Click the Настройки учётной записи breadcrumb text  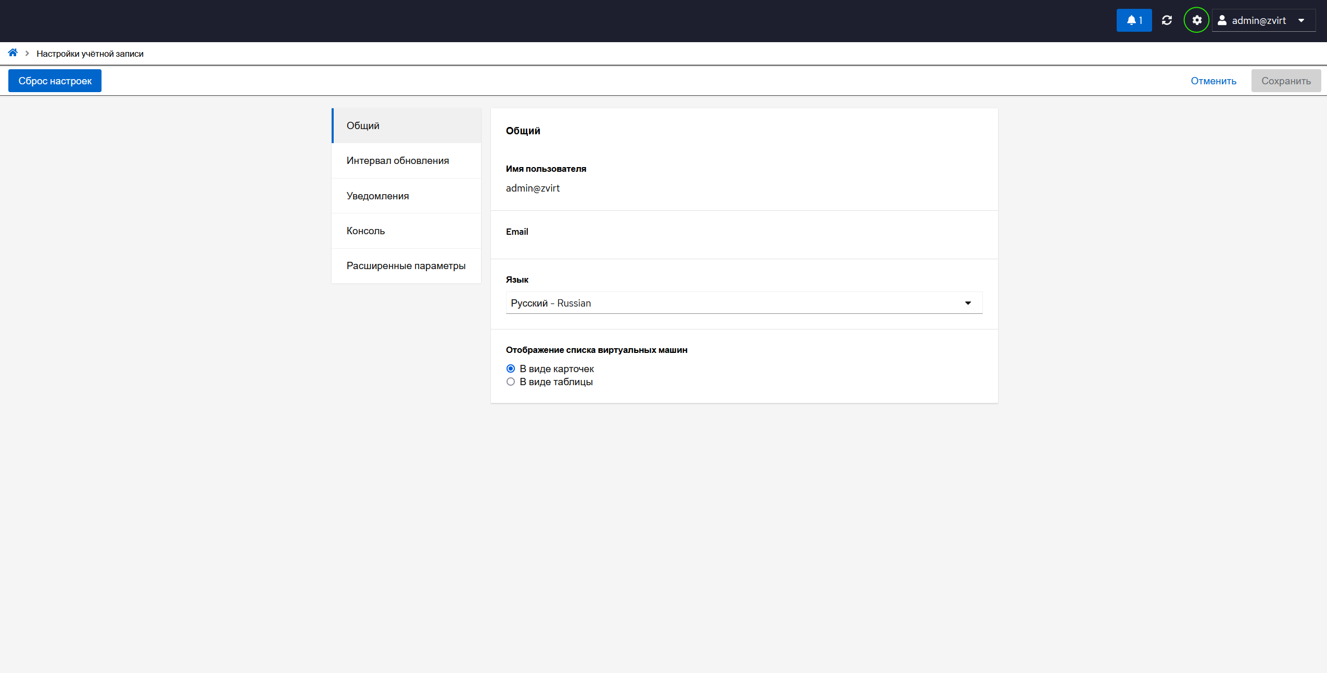pyautogui.click(x=90, y=54)
